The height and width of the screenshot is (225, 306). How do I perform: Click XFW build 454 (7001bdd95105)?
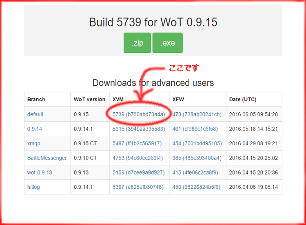pos(197,144)
